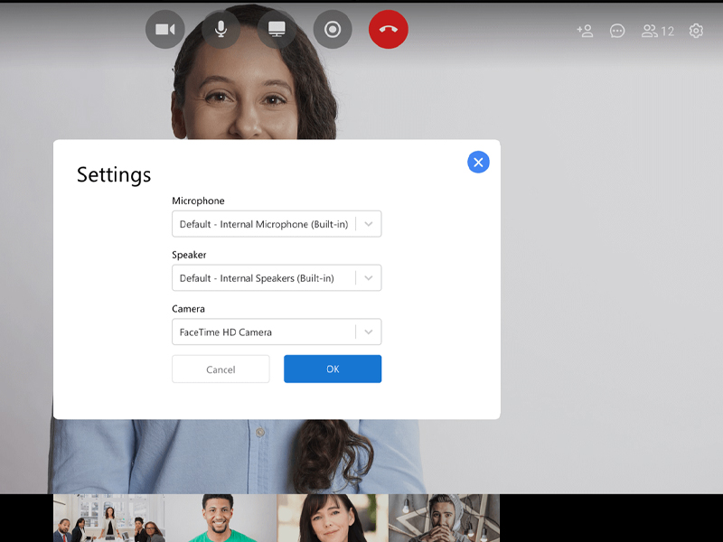
Task: Click the Camera label
Action: coord(188,309)
